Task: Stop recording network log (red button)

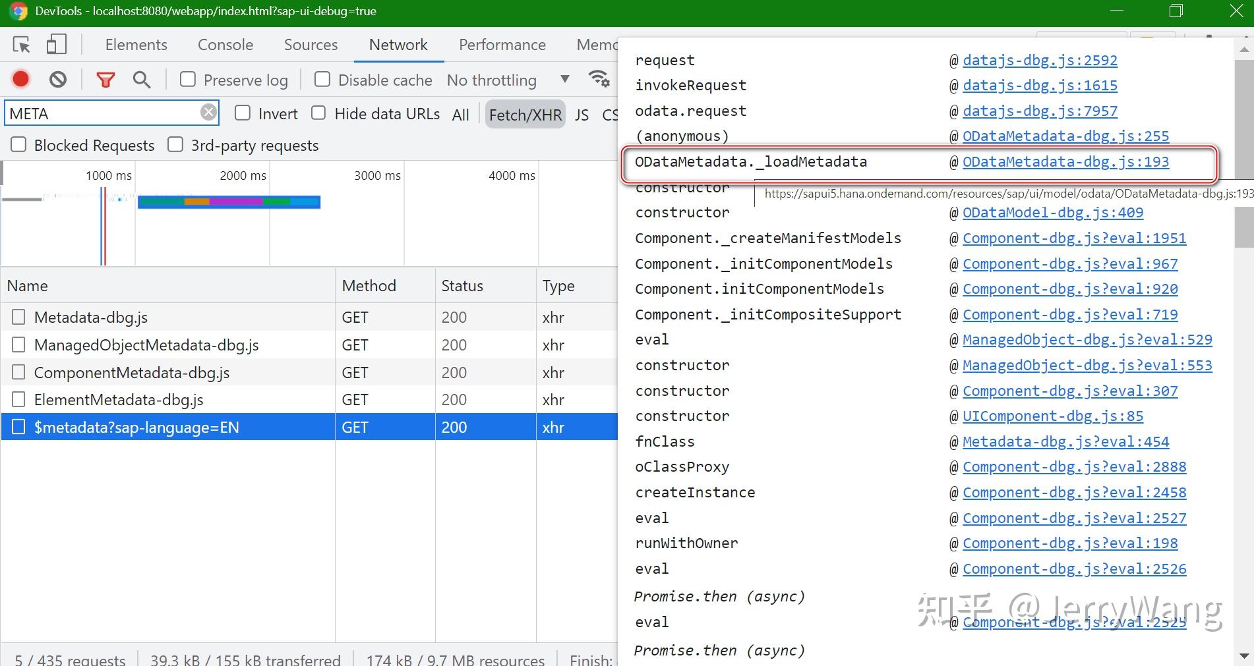Action: pyautogui.click(x=20, y=78)
